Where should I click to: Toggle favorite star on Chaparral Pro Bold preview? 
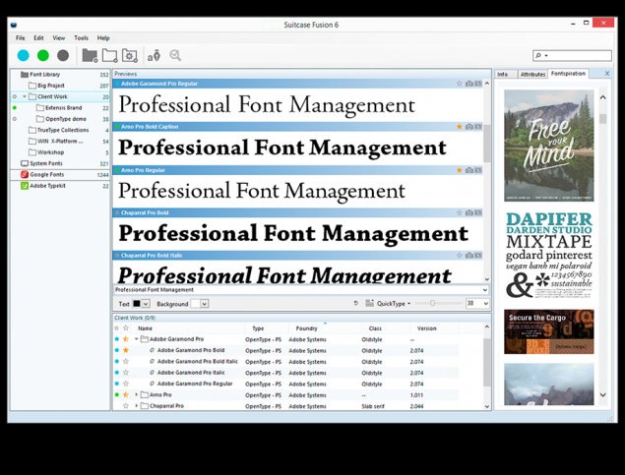pyautogui.click(x=460, y=213)
